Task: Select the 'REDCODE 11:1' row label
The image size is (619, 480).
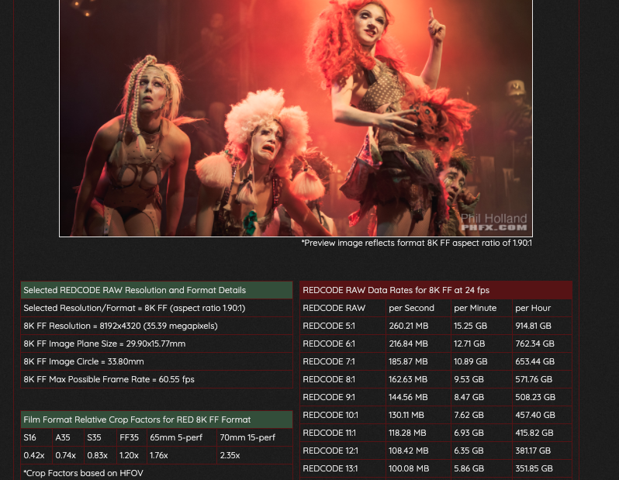Action: click(x=343, y=433)
